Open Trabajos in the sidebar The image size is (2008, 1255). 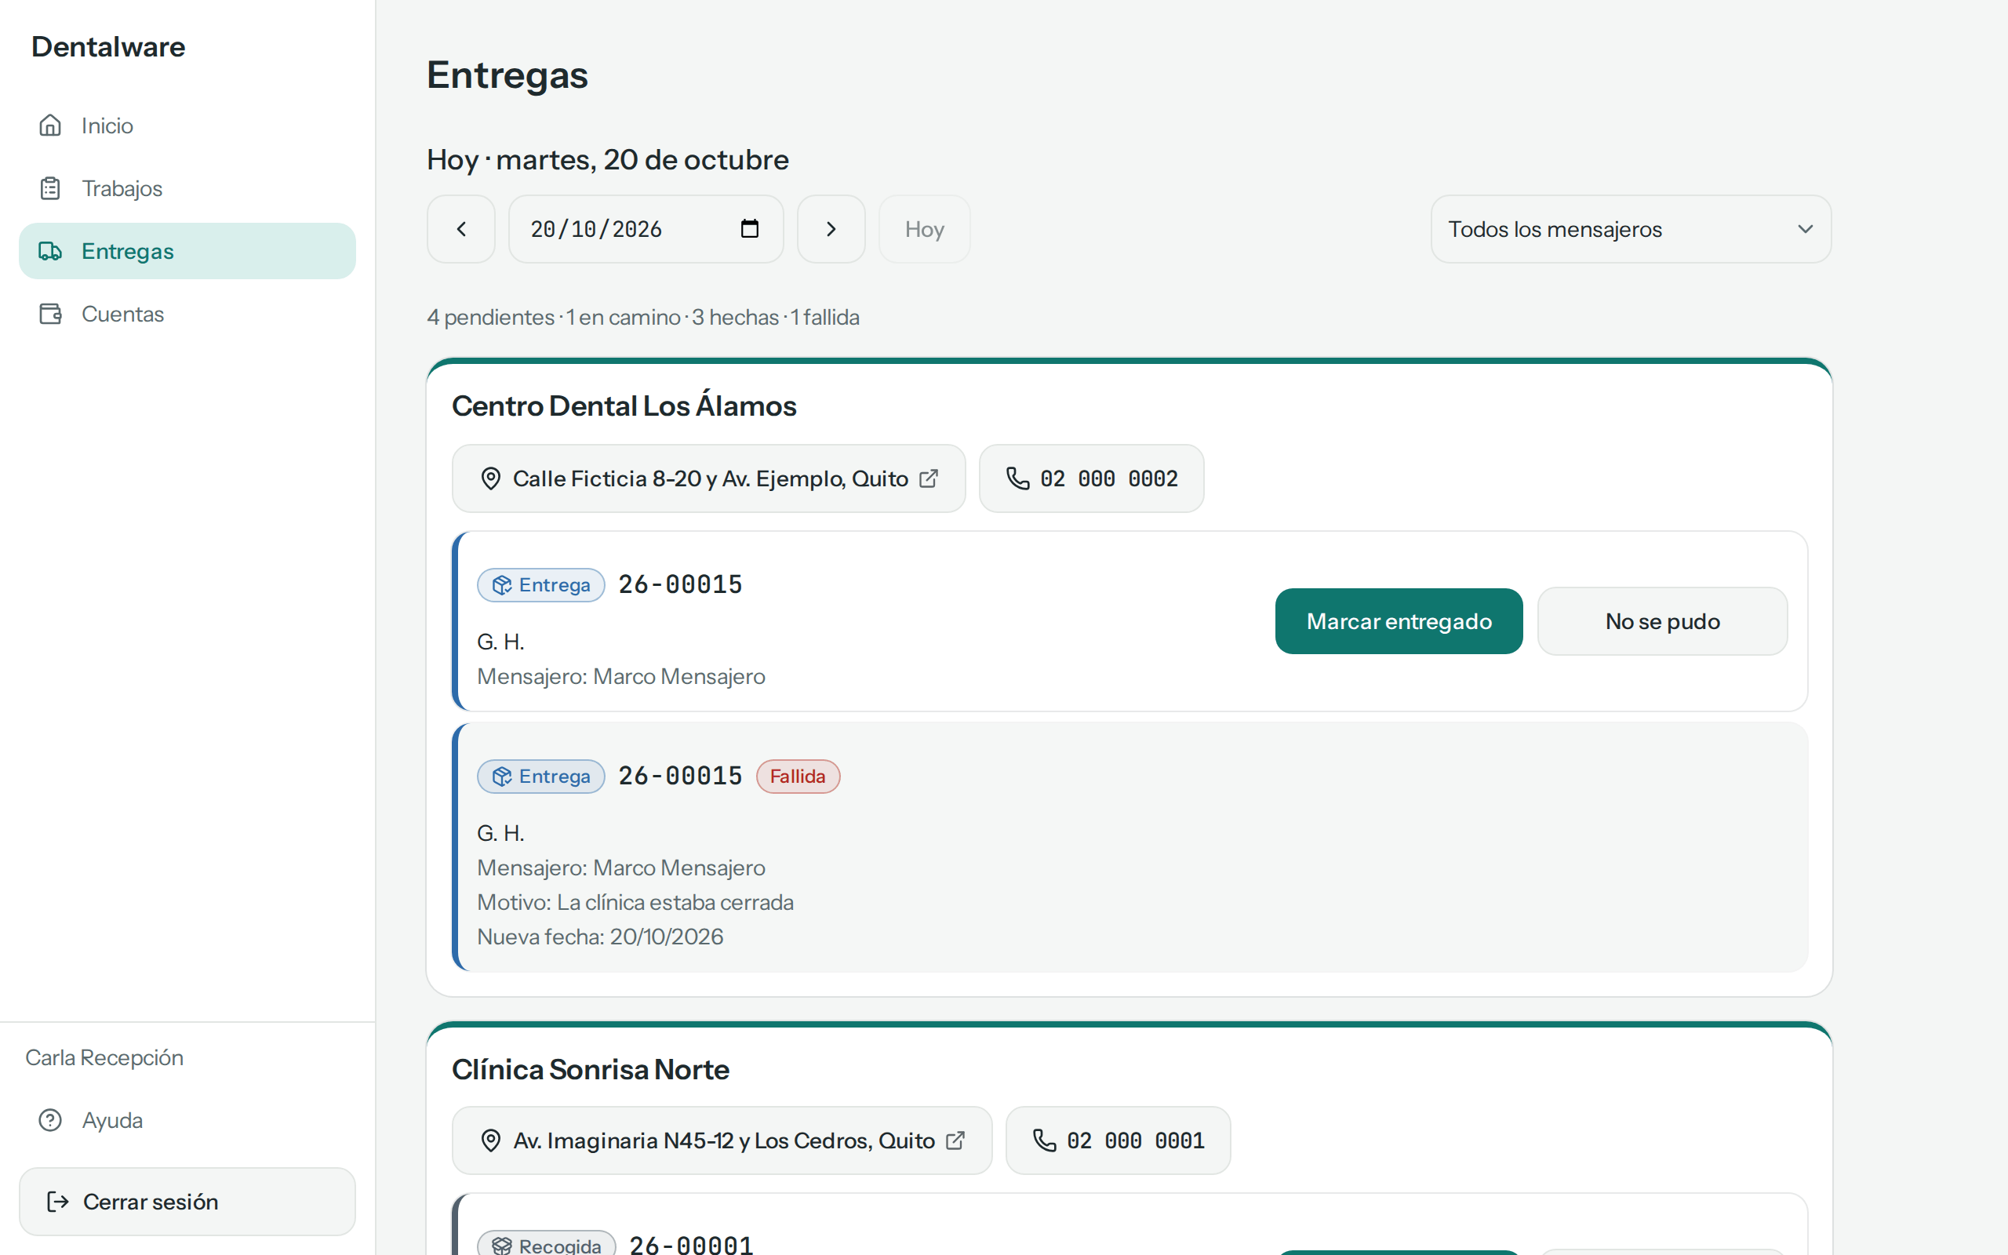[187, 188]
